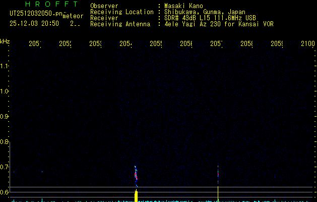Click the wide yellow power bar

pos(136,196)
